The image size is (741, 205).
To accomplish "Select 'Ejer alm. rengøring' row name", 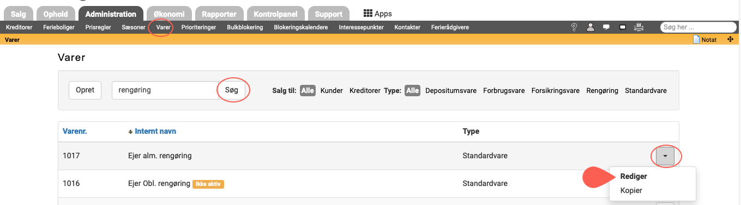I will click(159, 156).
